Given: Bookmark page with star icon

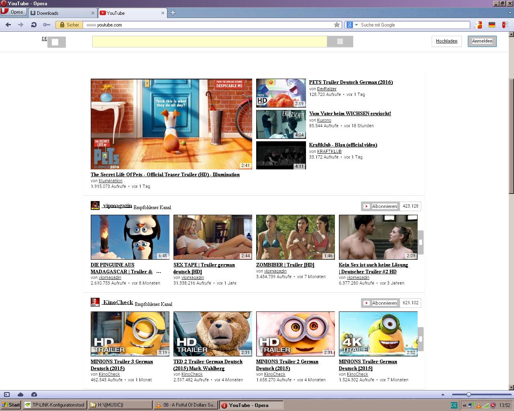Looking at the screenshot, I should tap(337, 25).
